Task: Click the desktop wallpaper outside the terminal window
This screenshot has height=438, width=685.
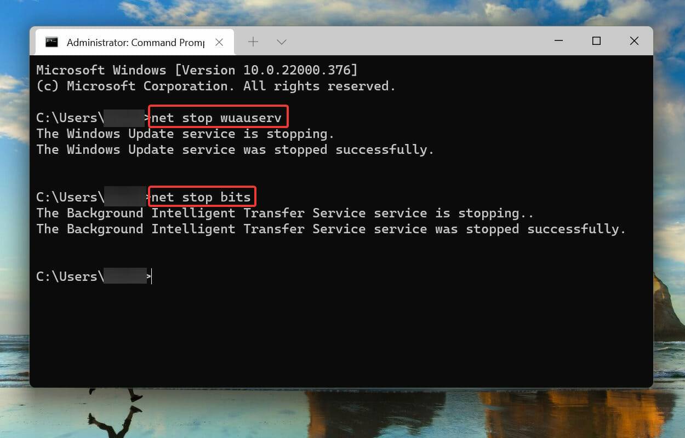Action: pos(342,416)
